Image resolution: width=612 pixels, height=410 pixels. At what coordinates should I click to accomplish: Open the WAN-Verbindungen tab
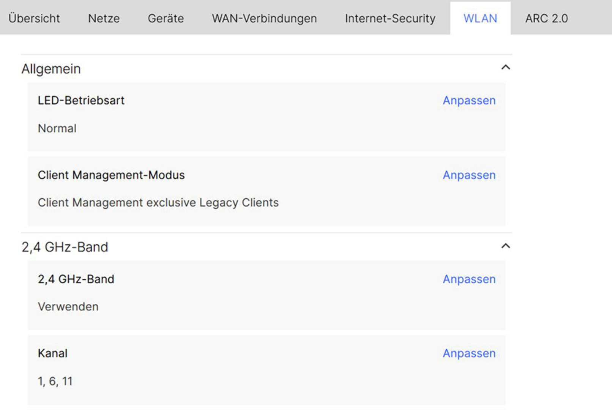tap(264, 18)
